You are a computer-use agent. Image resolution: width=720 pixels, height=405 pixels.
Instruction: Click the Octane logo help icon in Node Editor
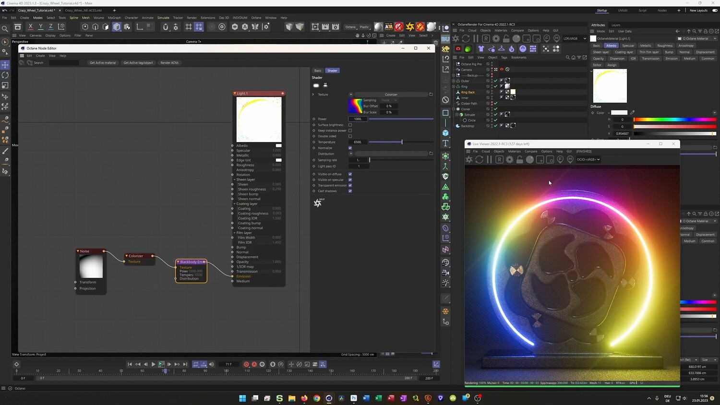(x=318, y=202)
